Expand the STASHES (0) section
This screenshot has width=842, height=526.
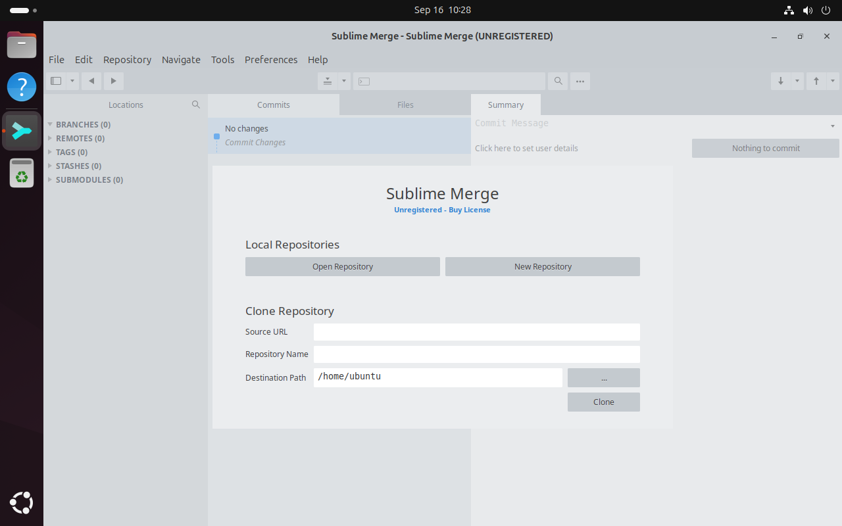pos(50,166)
